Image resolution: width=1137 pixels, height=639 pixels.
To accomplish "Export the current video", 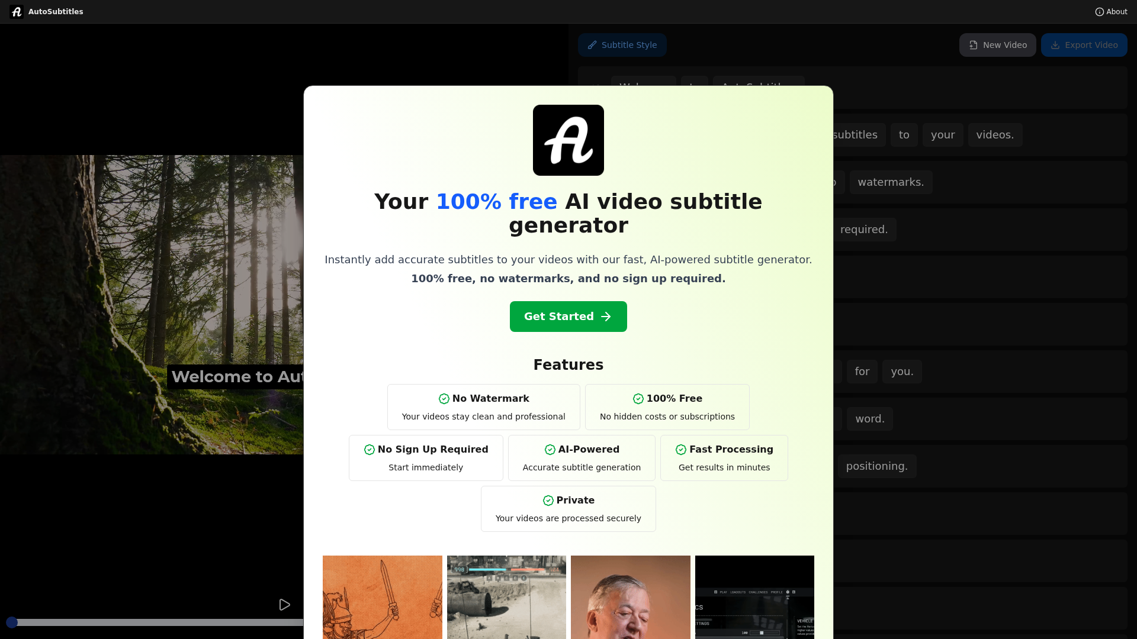I will pyautogui.click(x=1084, y=45).
